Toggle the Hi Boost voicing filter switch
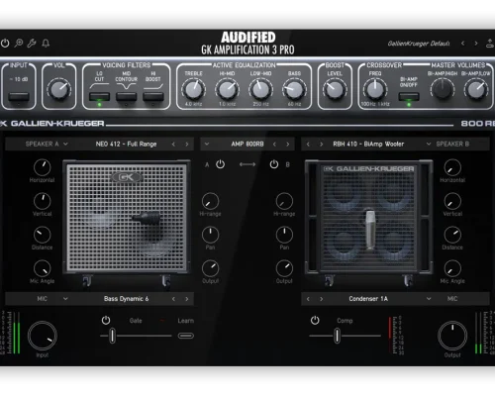 click(153, 97)
